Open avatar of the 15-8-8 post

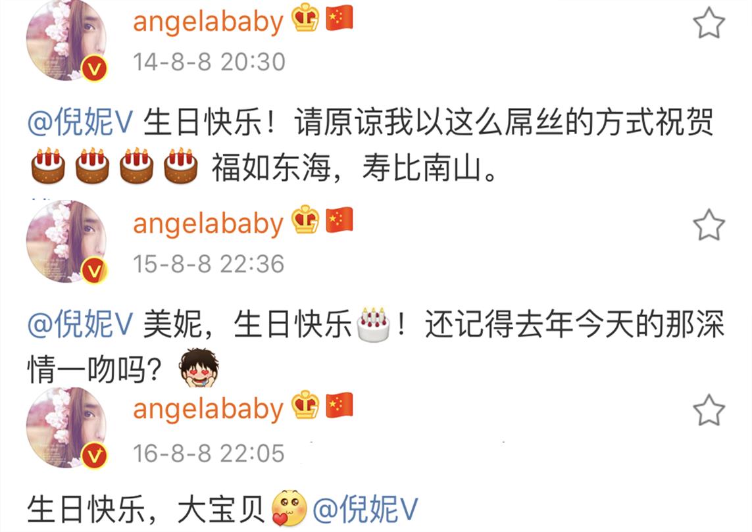tap(66, 241)
